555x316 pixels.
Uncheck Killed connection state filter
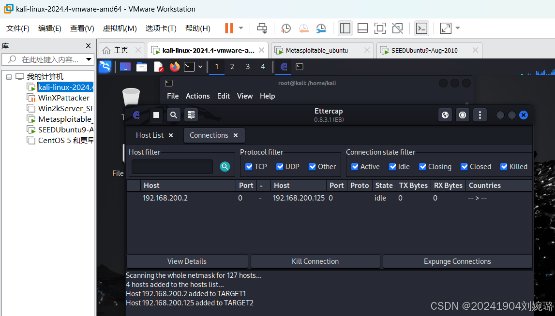click(504, 167)
